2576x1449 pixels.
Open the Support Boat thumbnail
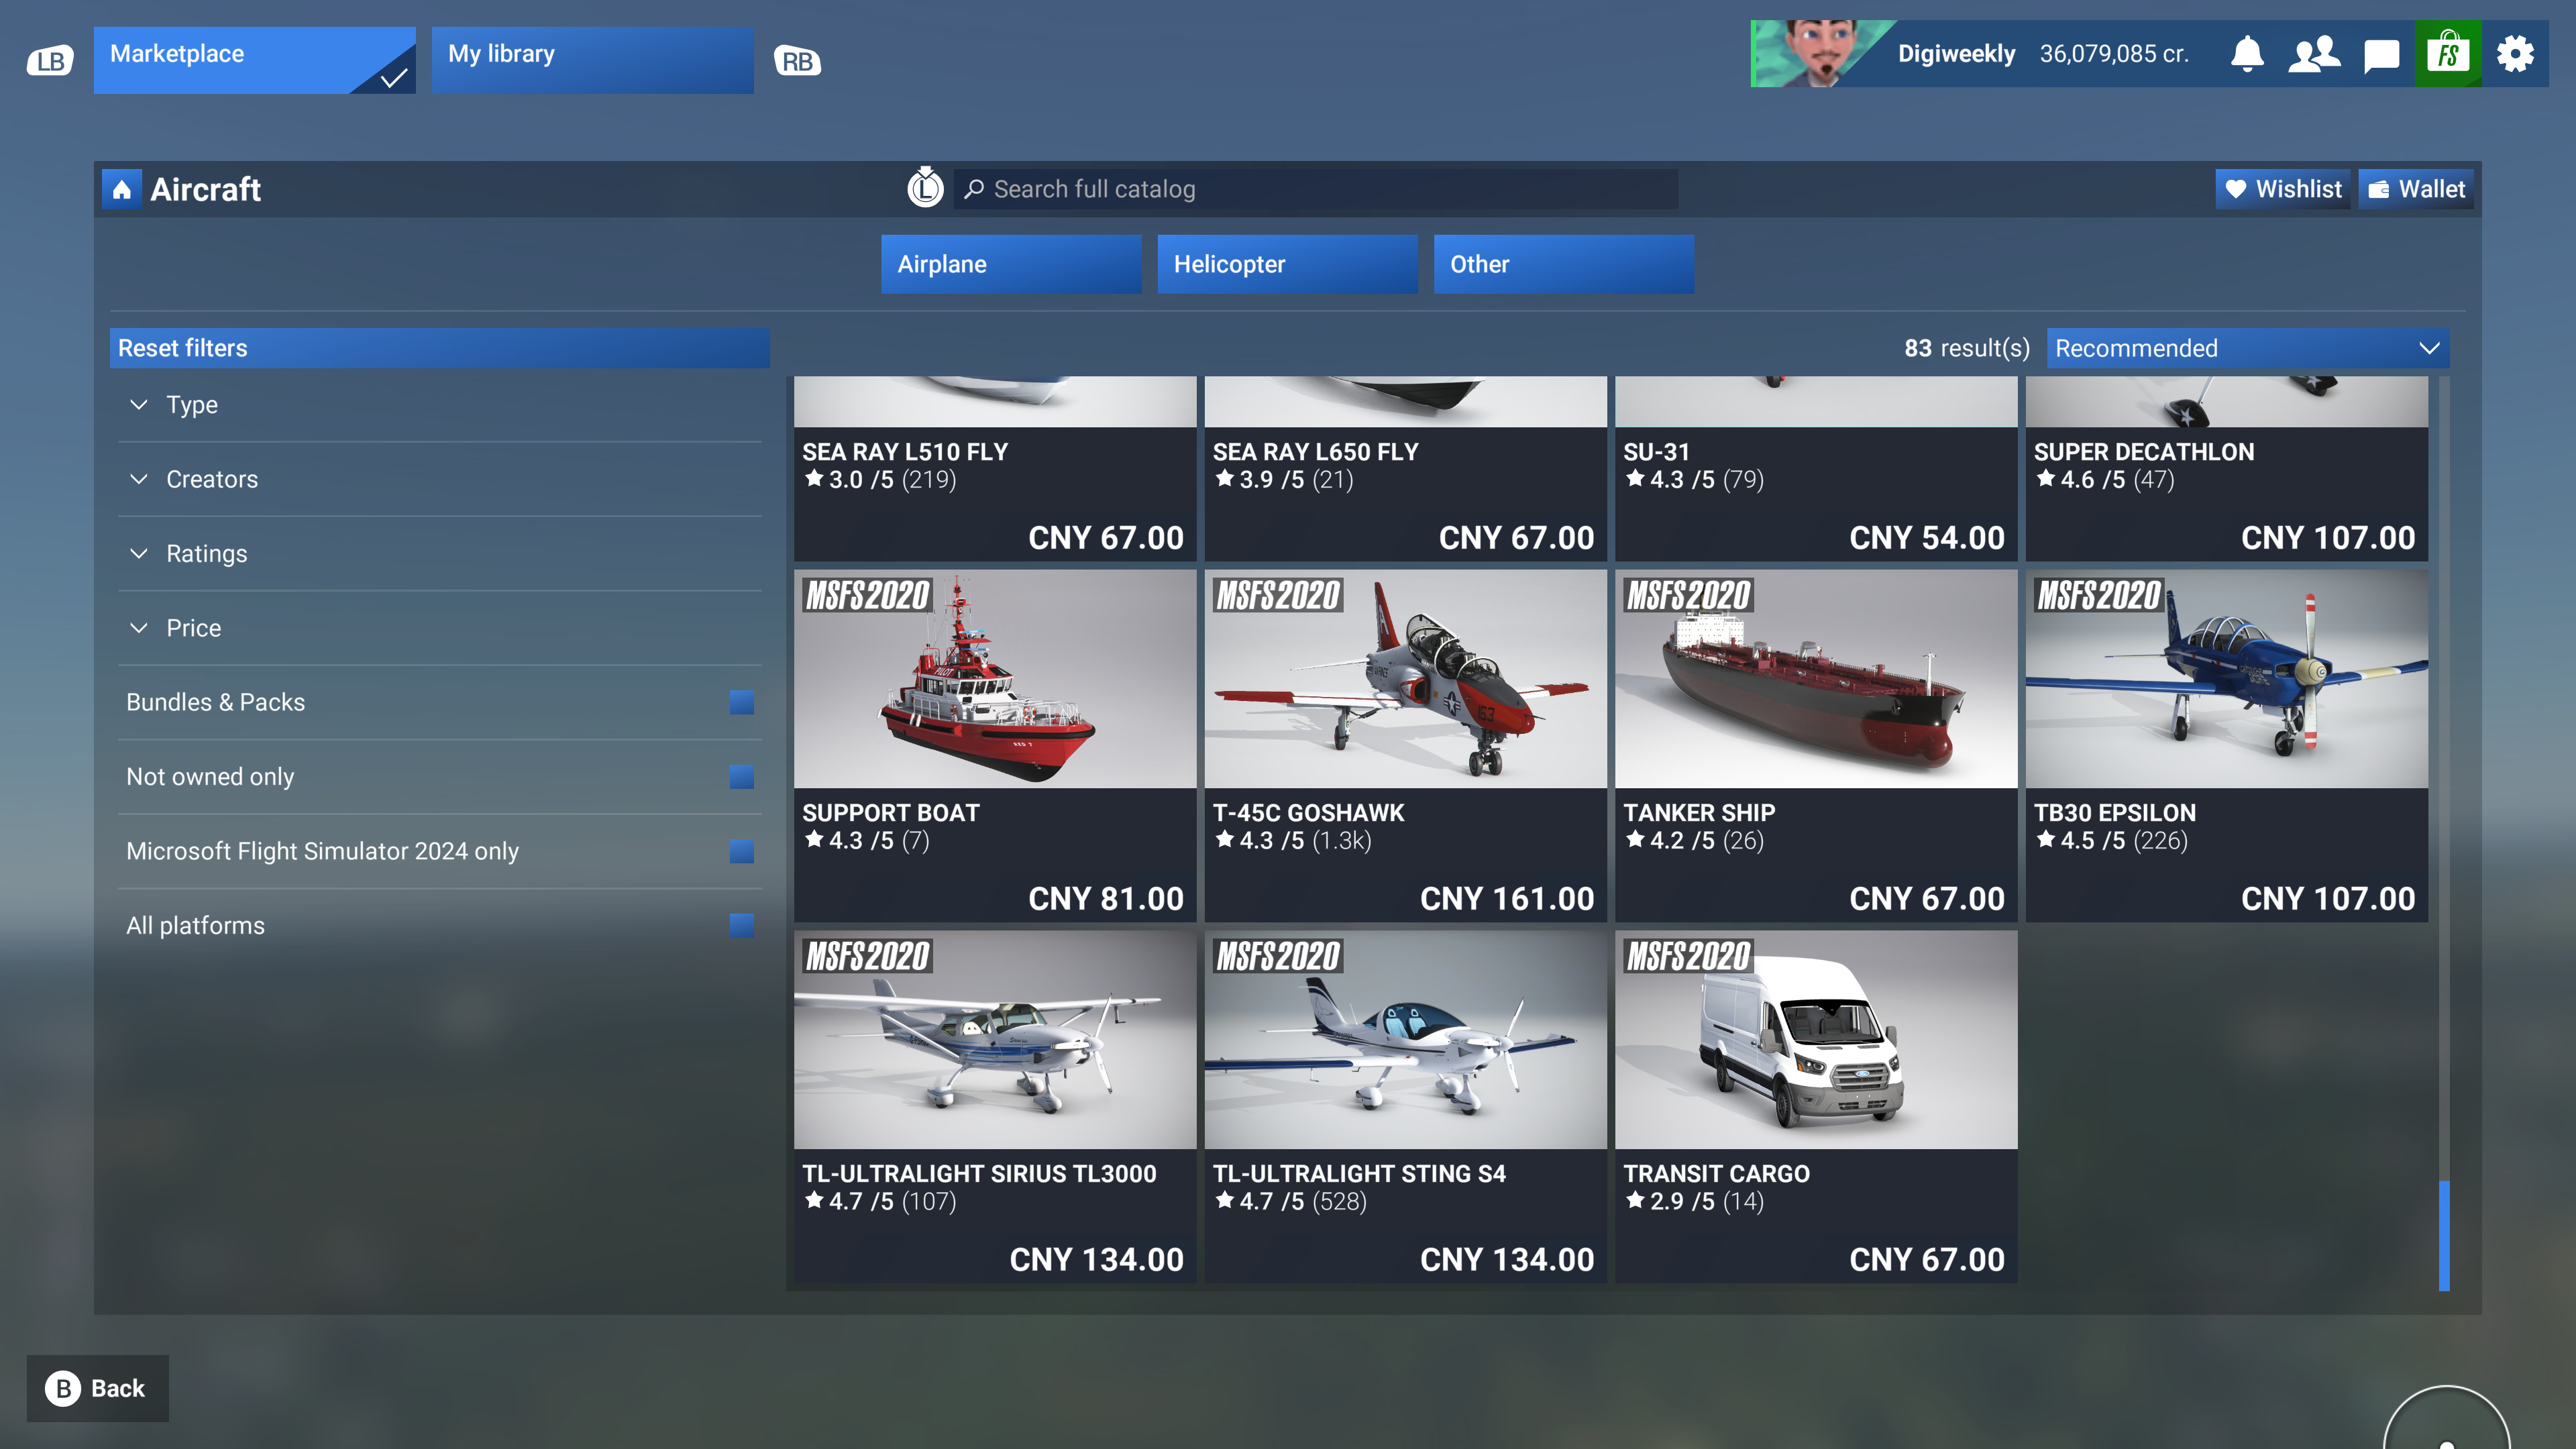995,679
